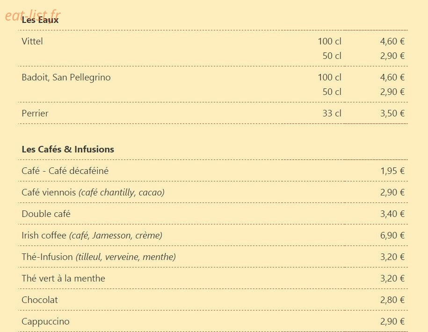Click Thé-Infusion tilleul verveine menthe
The width and height of the screenshot is (428, 332).
click(x=99, y=257)
